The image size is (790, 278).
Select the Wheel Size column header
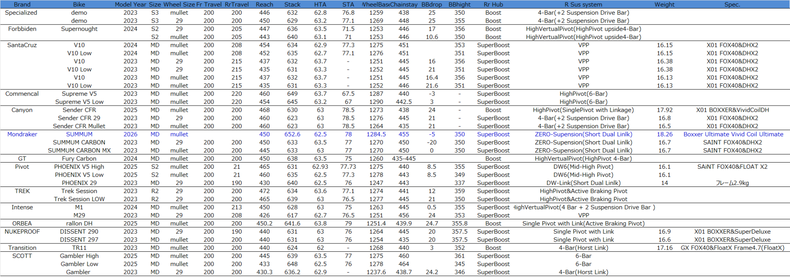[179, 5]
